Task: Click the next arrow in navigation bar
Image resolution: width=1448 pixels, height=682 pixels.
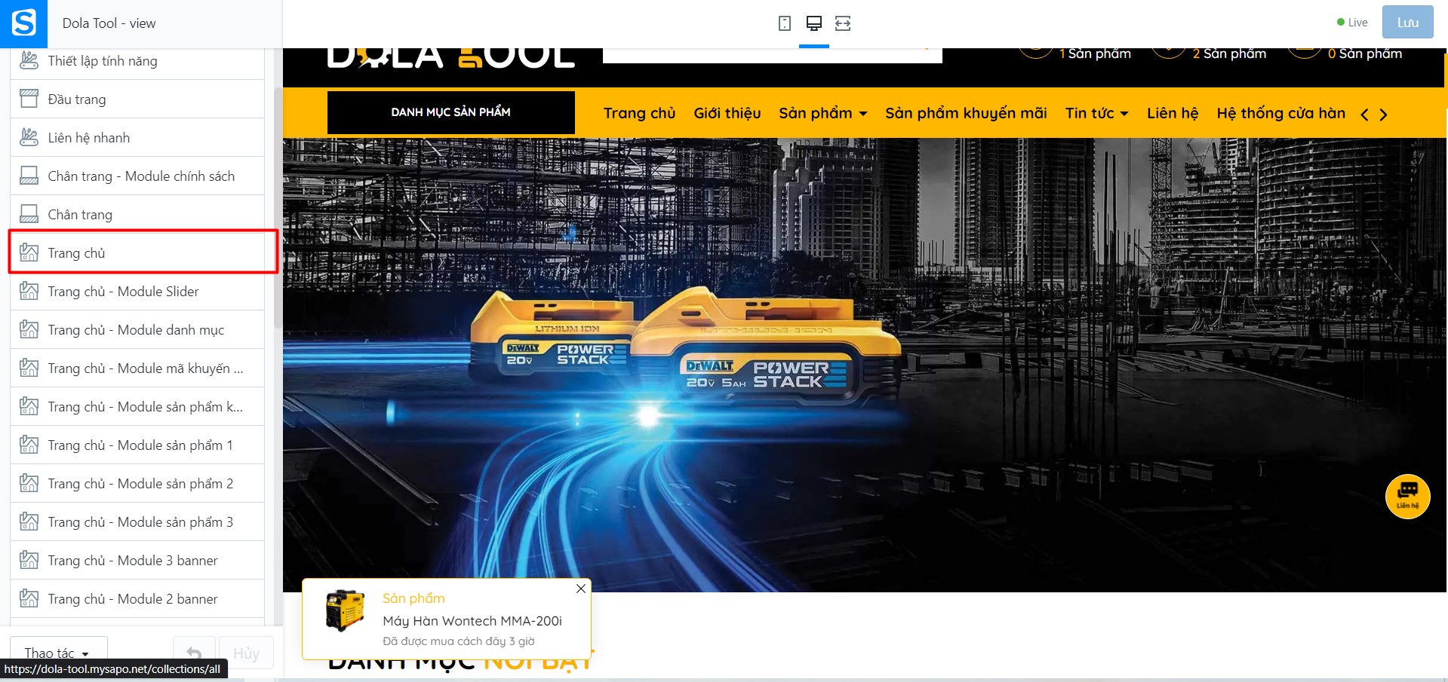Action: click(x=1383, y=115)
